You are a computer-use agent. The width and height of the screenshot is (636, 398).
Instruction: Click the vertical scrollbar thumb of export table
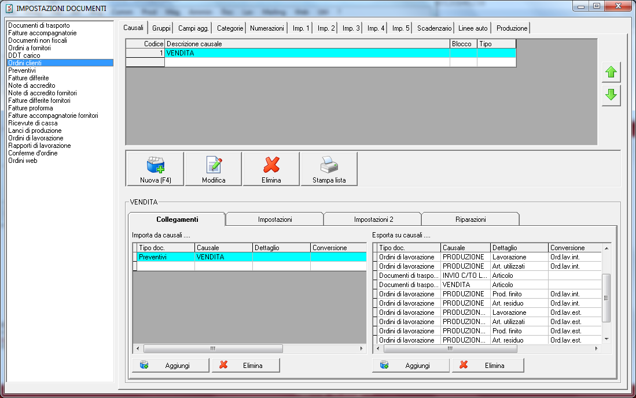click(606, 297)
